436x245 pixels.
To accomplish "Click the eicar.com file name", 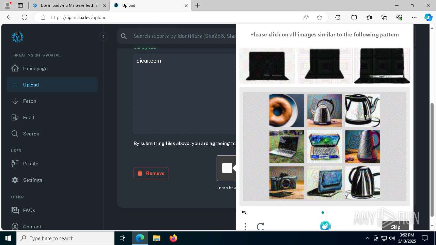I will (149, 61).
